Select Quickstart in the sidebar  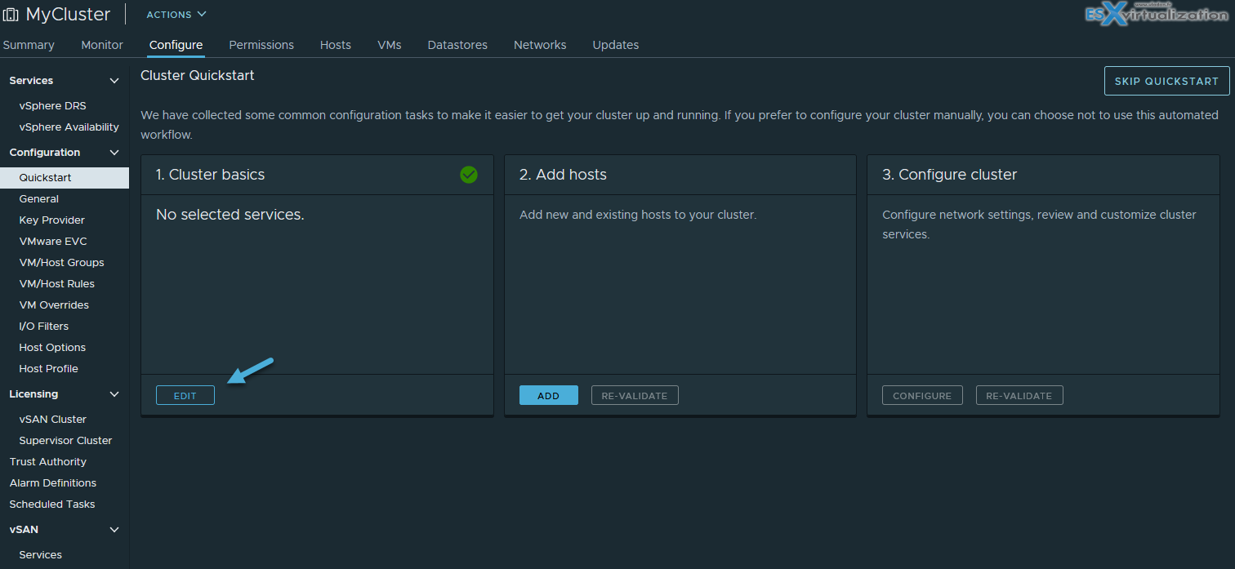pos(65,178)
